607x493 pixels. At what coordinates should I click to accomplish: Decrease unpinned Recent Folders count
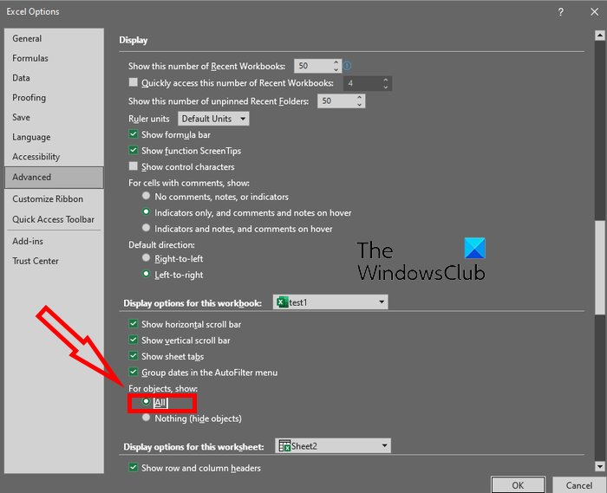point(360,105)
